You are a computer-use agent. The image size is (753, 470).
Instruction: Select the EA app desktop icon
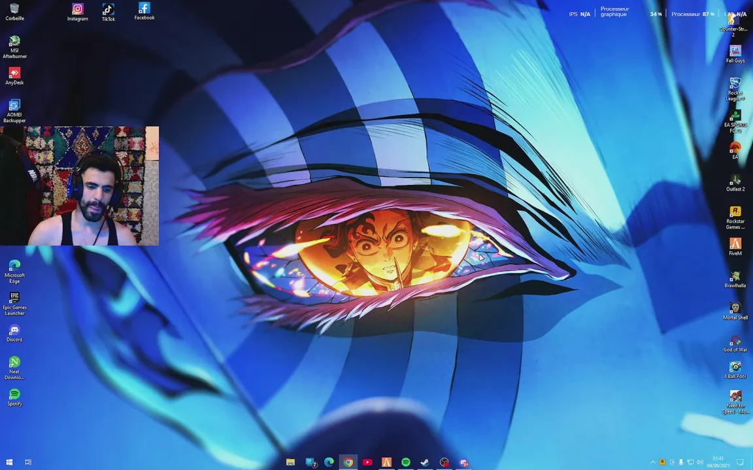click(x=735, y=151)
